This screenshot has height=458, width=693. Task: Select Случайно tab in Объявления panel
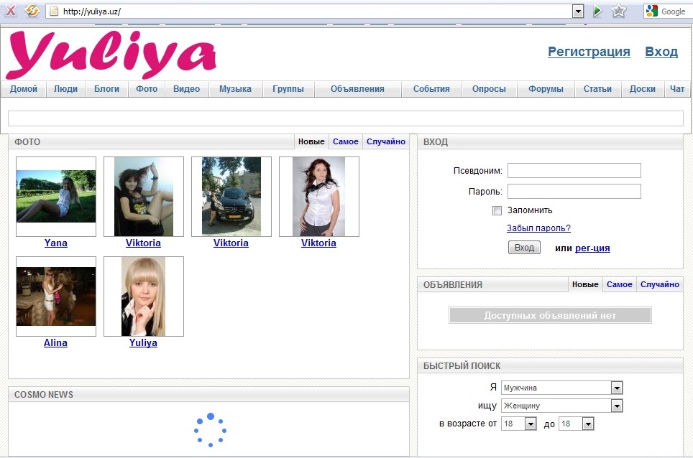click(660, 284)
